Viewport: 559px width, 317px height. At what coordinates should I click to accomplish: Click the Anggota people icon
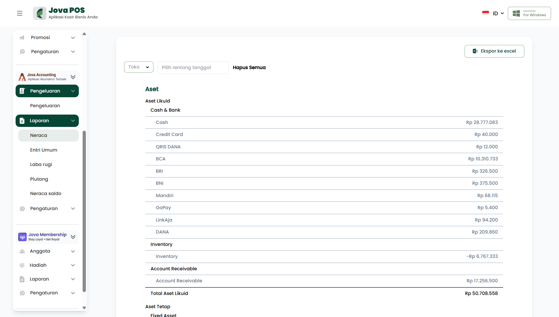[x=22, y=251]
